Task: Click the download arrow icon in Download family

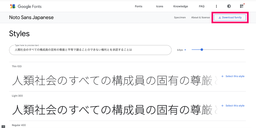Action: point(220,18)
